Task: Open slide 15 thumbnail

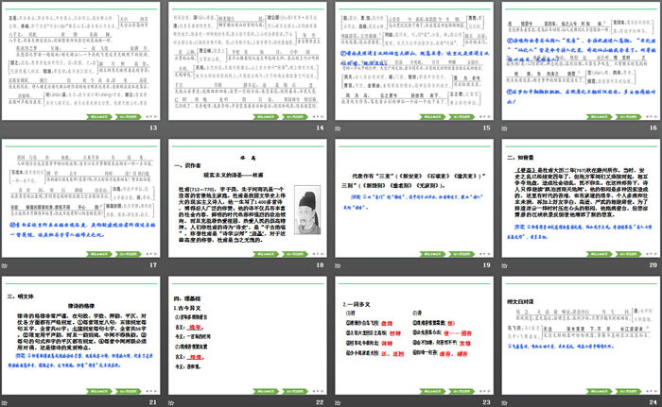Action: point(413,59)
